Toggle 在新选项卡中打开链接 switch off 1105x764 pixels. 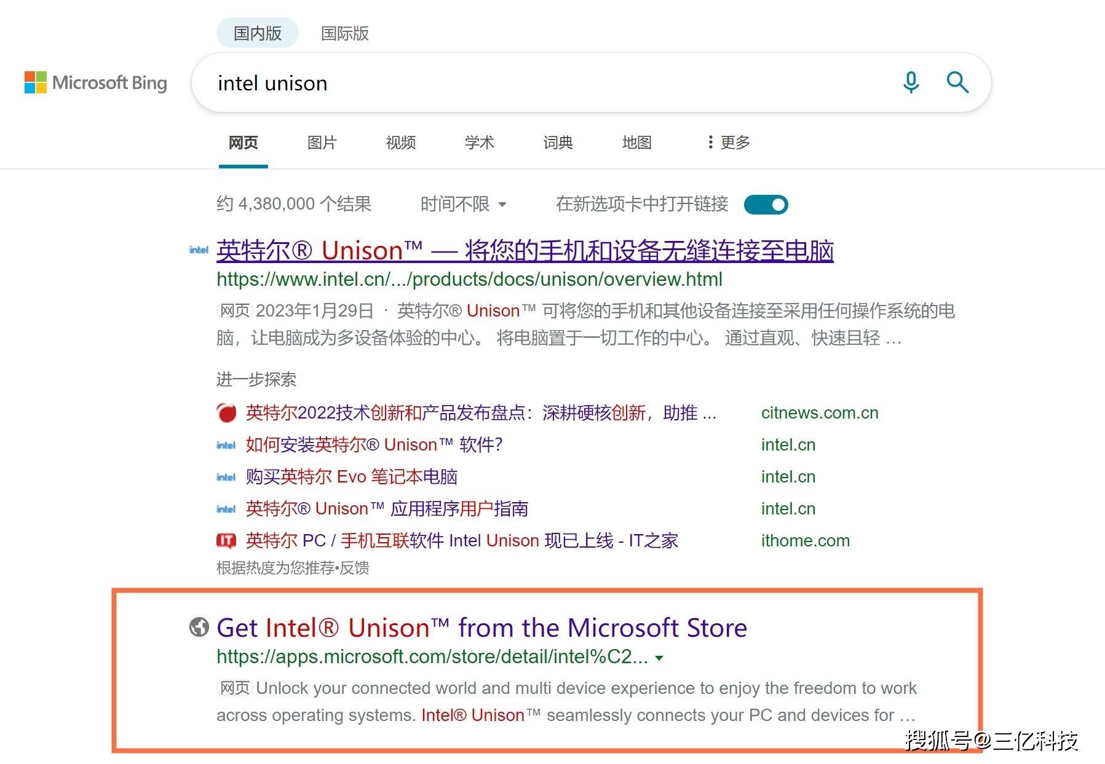click(767, 204)
